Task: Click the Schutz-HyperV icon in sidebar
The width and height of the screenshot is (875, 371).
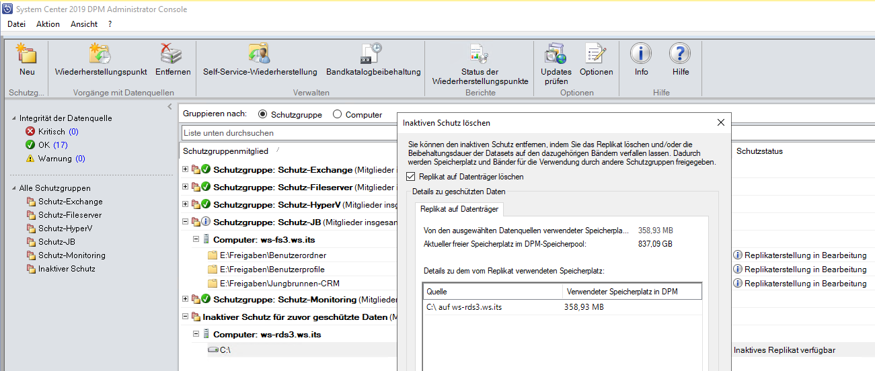Action: pos(31,229)
